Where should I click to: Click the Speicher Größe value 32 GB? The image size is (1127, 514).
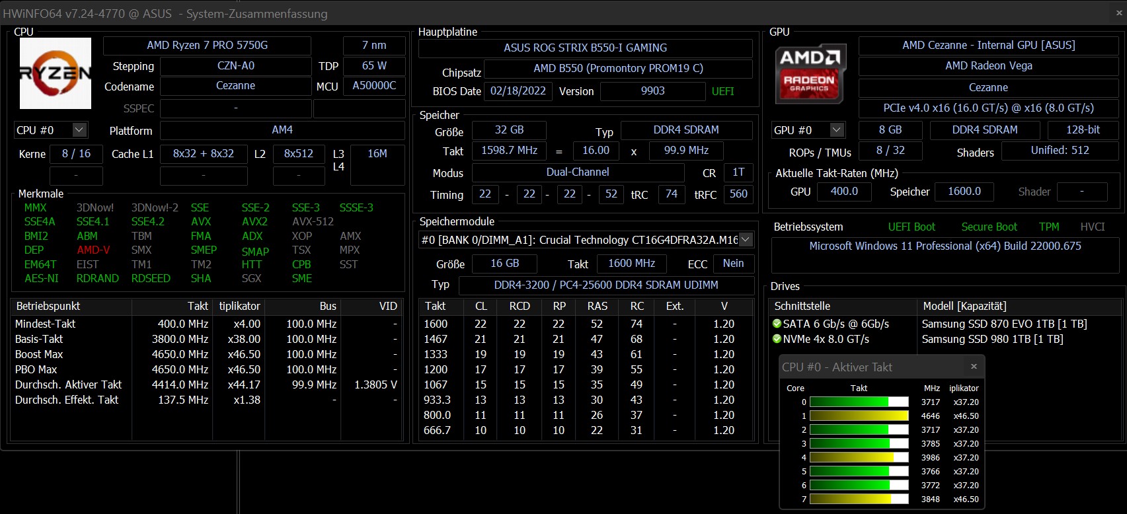(509, 130)
